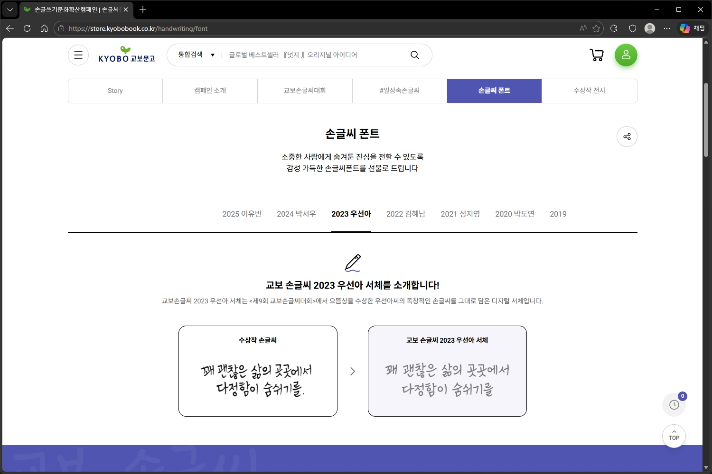This screenshot has width=712, height=474.
Task: Open Copilot chat button
Action: click(692, 28)
